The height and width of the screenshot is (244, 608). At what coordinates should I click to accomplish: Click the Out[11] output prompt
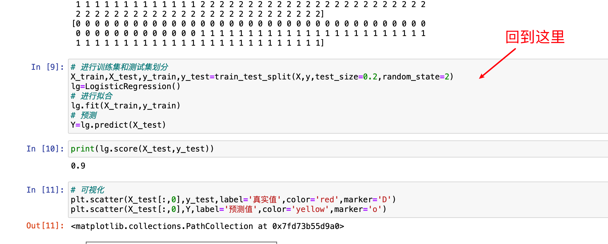point(45,226)
